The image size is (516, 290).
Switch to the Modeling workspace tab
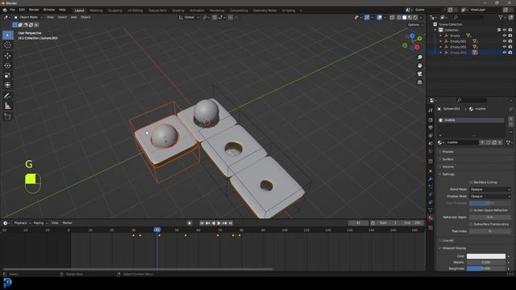[x=96, y=10]
